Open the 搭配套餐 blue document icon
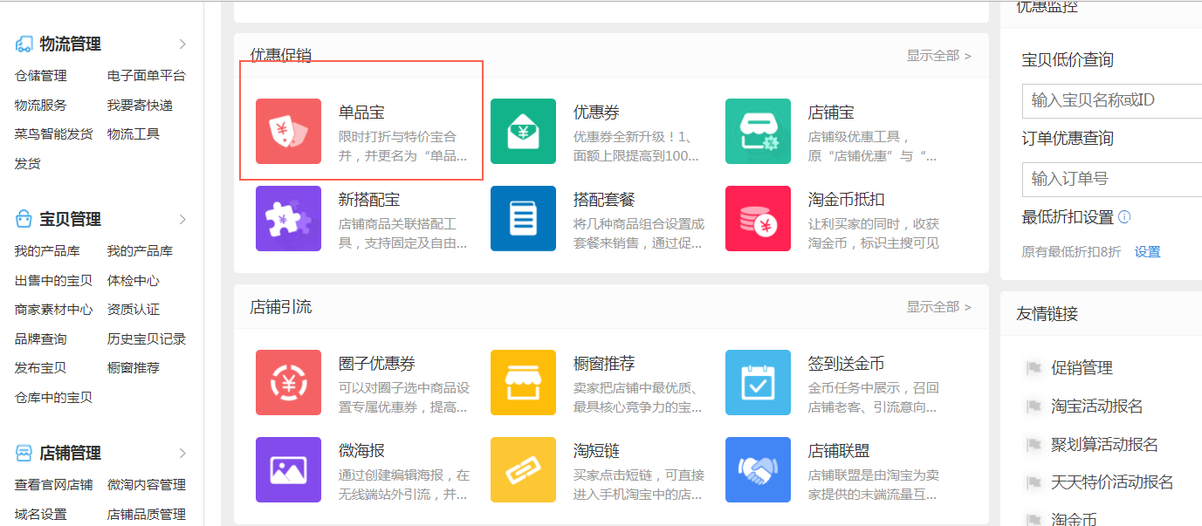Viewport: 1202px width, 526px height. [523, 218]
